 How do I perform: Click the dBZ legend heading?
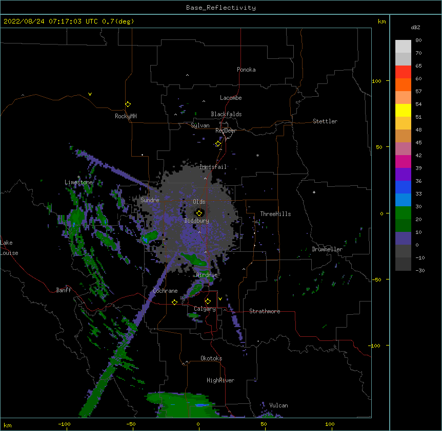(x=415, y=27)
